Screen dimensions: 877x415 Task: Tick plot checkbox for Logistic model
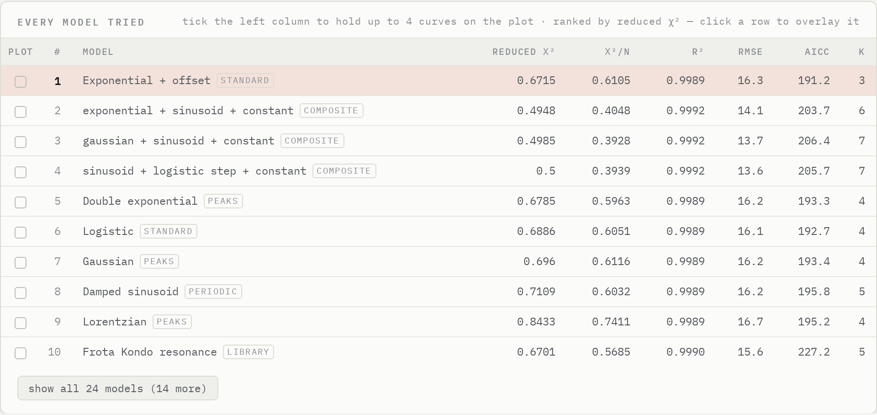tap(21, 233)
